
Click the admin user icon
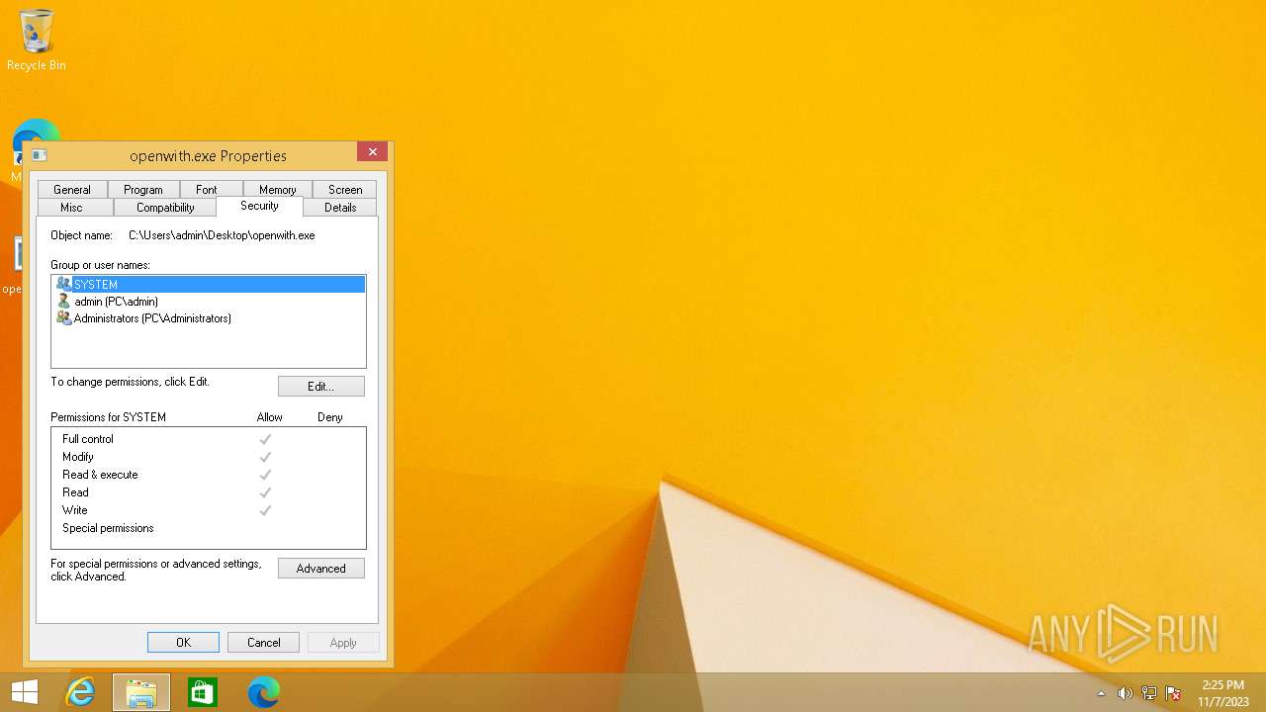[x=64, y=301]
